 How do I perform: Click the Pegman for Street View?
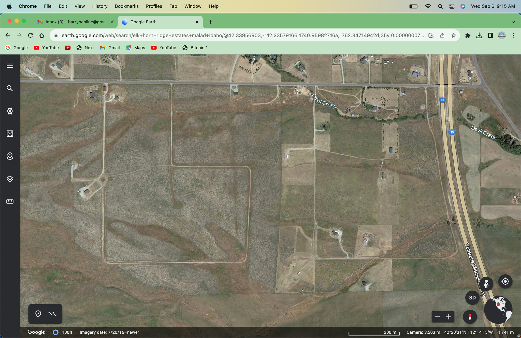[487, 283]
